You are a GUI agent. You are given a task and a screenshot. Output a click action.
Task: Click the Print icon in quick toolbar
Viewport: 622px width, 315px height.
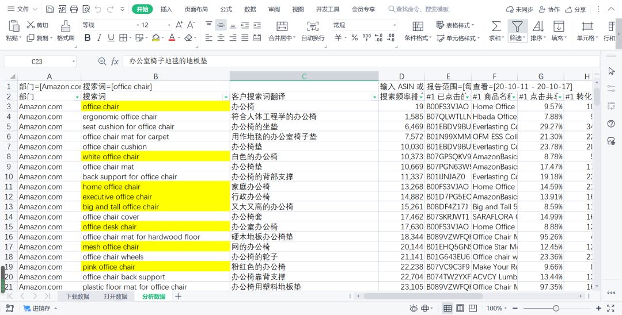(74, 9)
